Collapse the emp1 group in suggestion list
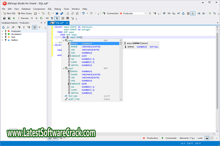The image size is (220, 146). pyautogui.click(x=64, y=40)
